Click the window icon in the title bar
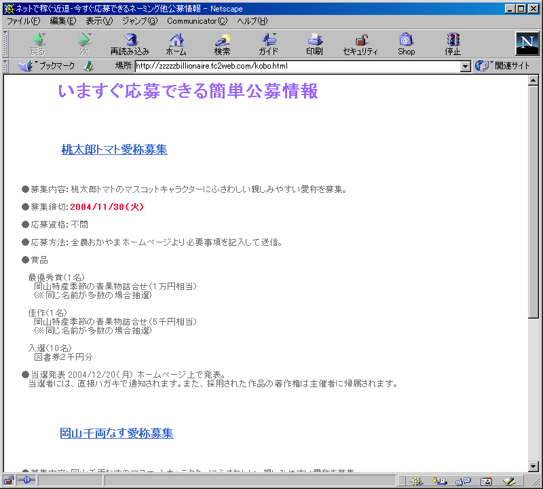The image size is (543, 489). (x=9, y=8)
